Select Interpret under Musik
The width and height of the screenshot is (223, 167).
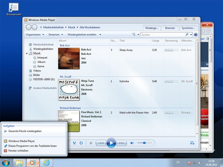coord(40,58)
